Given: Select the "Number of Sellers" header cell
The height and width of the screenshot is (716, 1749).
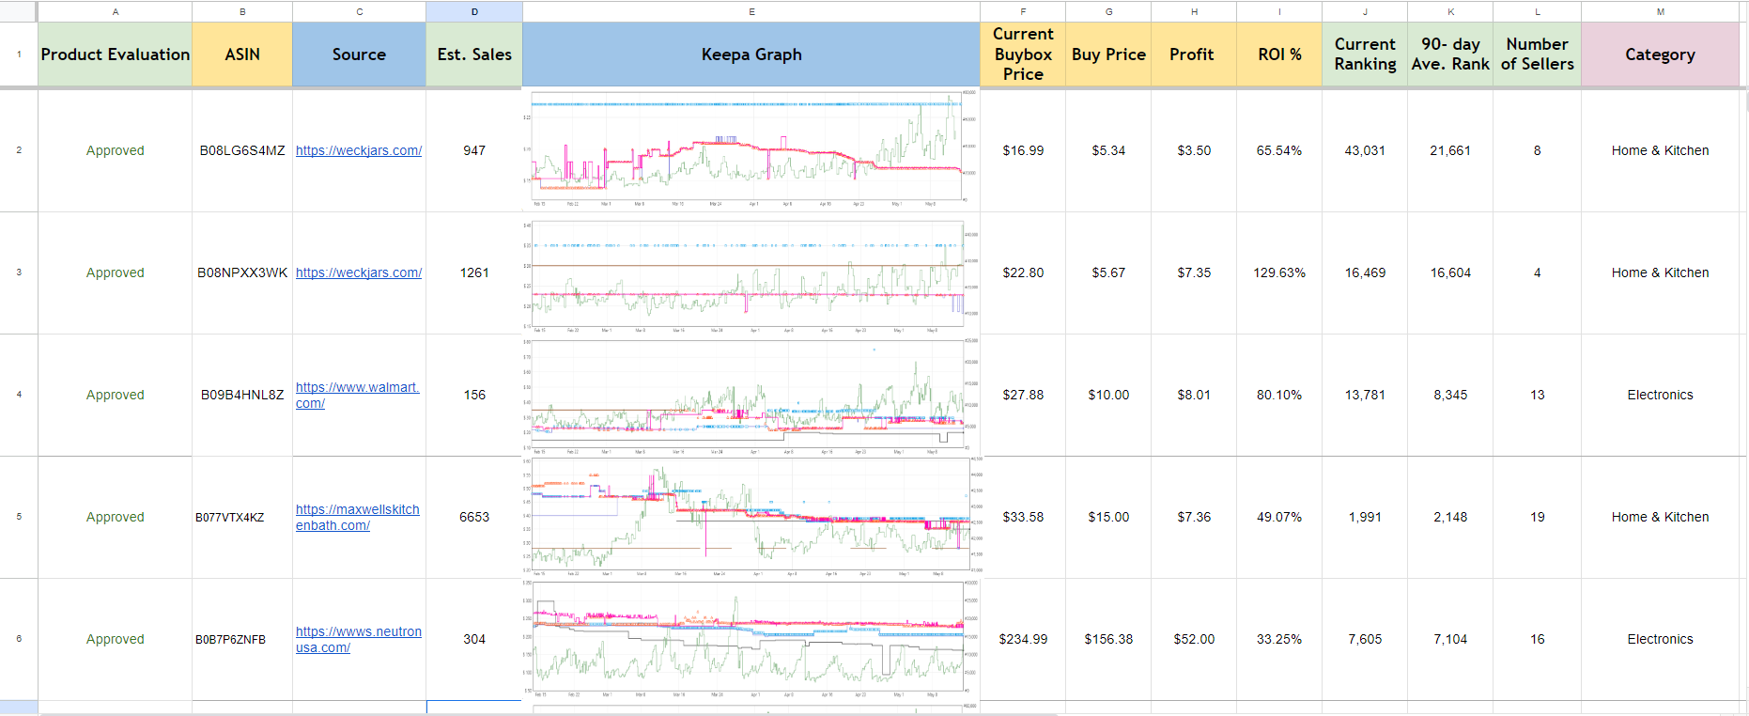Looking at the screenshot, I should point(1537,54).
